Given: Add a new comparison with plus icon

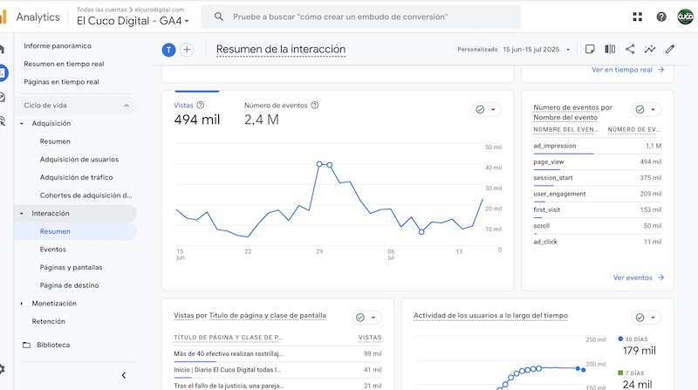Looking at the screenshot, I should click(187, 50).
